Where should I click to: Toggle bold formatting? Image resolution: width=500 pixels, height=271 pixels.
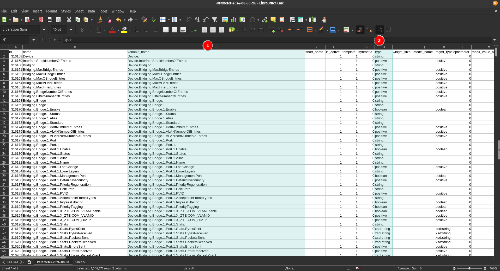(82, 29)
